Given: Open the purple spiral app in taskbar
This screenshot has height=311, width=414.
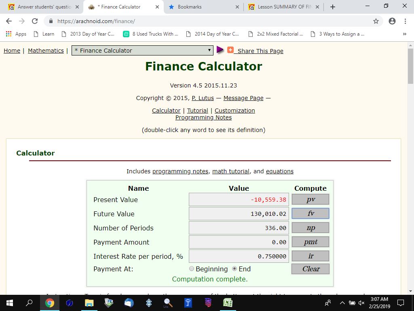Looking at the screenshot, I should click(x=208, y=303).
